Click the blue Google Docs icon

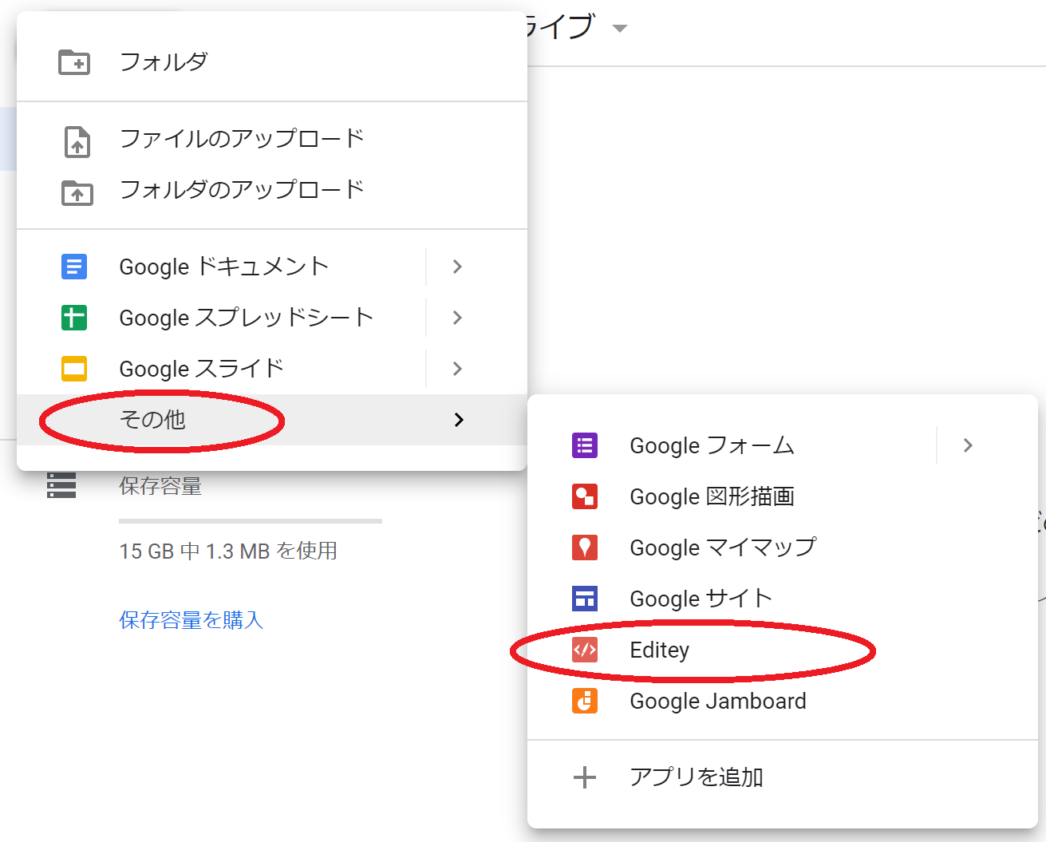tap(74, 267)
